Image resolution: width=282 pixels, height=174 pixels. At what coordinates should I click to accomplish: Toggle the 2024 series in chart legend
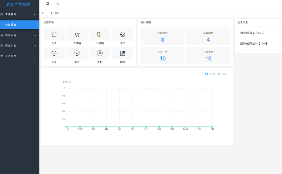[x=210, y=74]
